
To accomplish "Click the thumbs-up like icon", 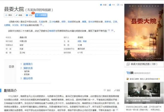I will (x=110, y=5).
